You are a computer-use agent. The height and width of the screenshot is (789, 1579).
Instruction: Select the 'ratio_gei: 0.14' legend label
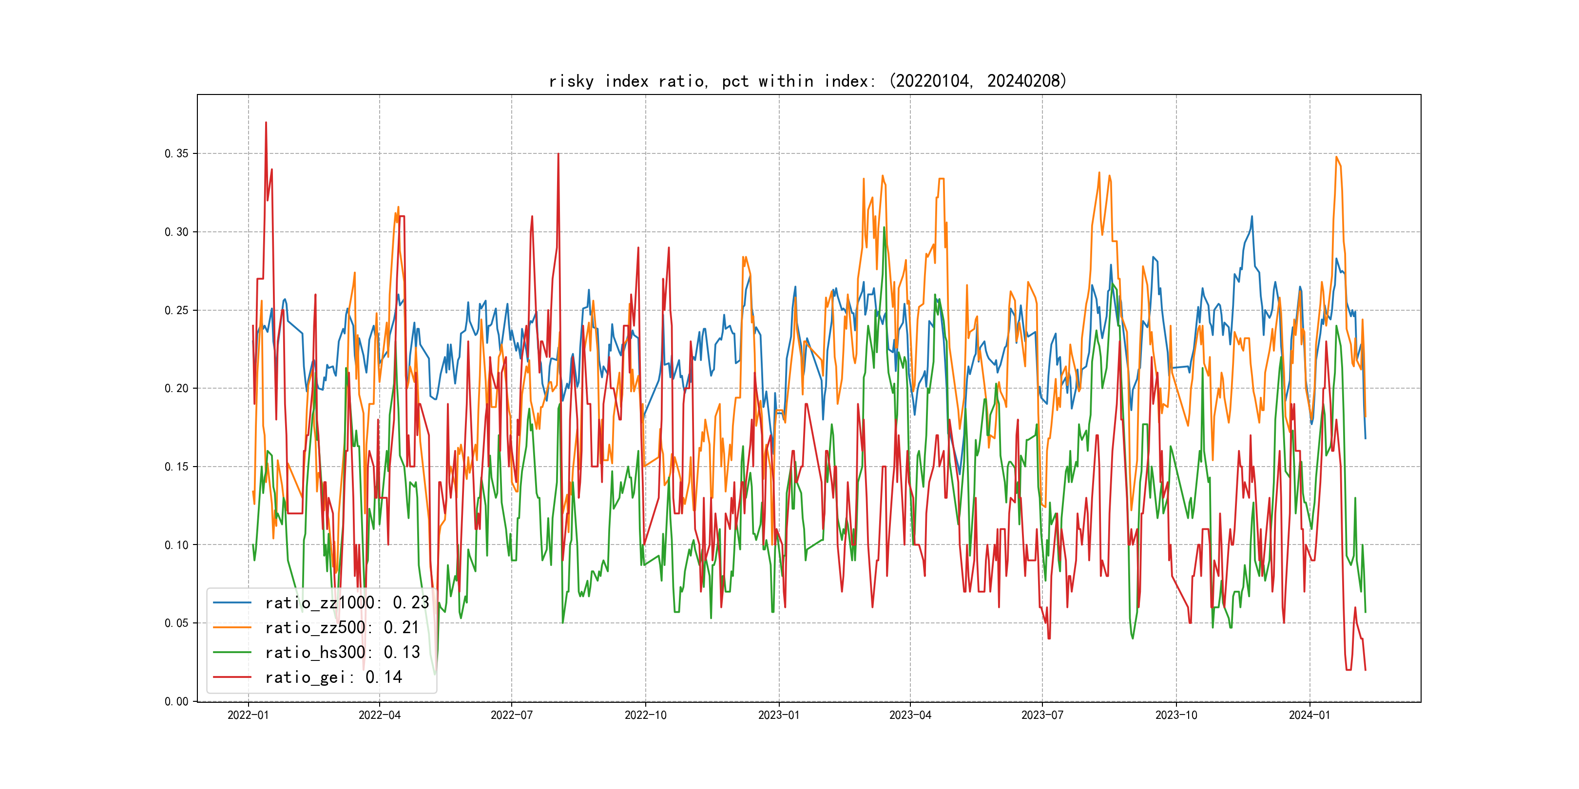(x=333, y=677)
